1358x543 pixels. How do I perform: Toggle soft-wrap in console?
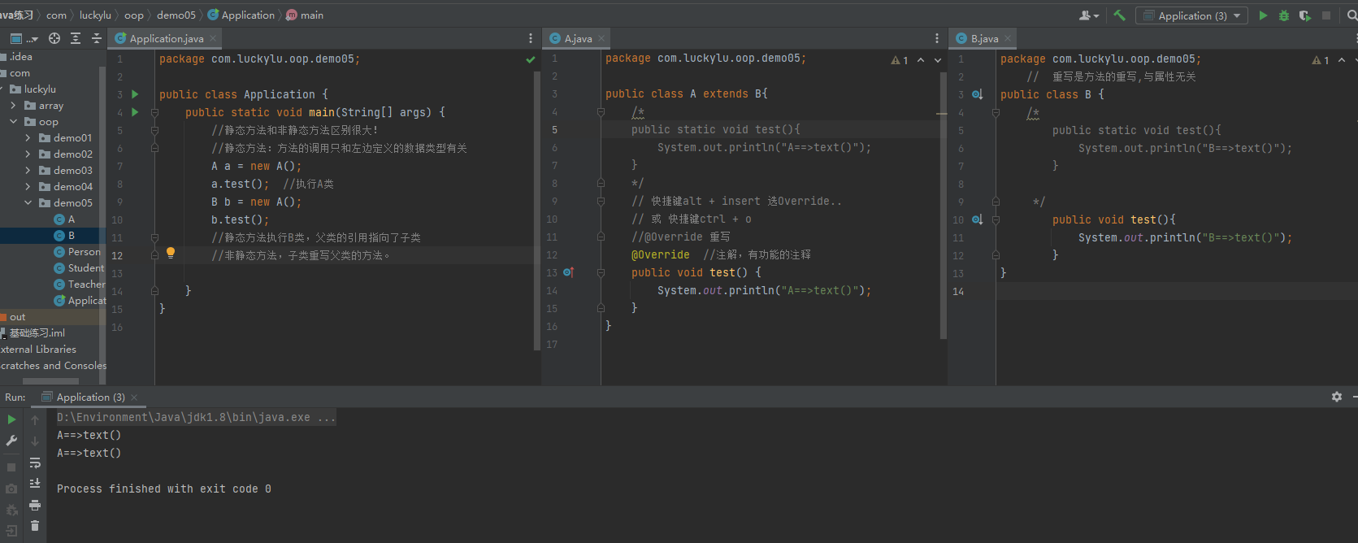35,463
